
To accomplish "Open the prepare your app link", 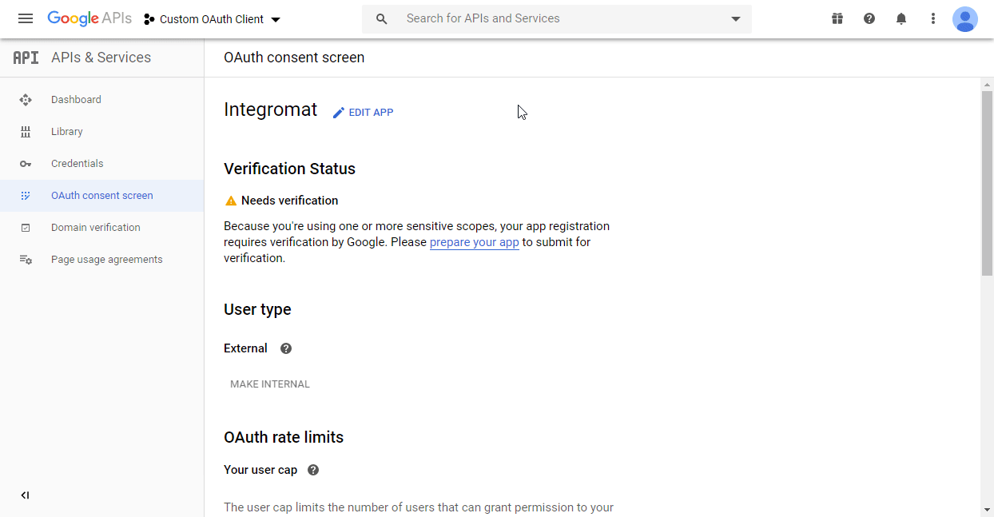I will coord(474,241).
